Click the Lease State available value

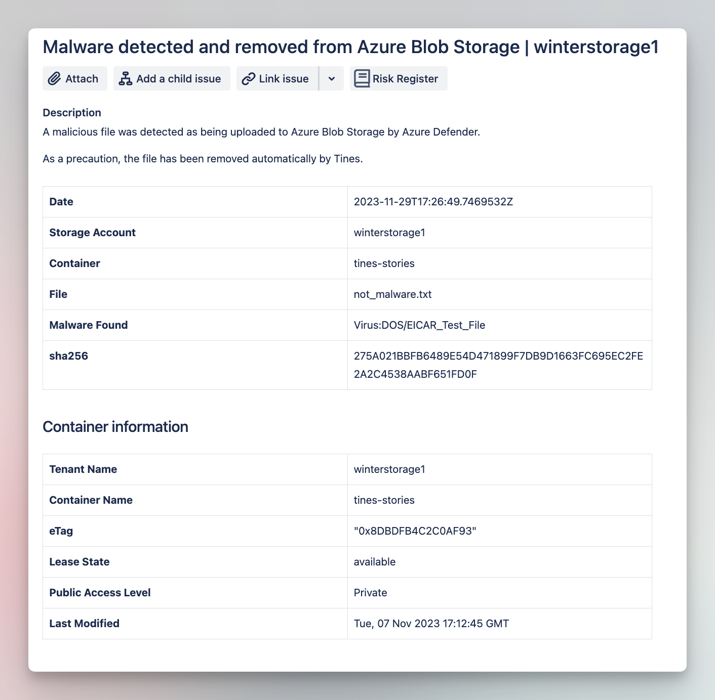pyautogui.click(x=375, y=562)
